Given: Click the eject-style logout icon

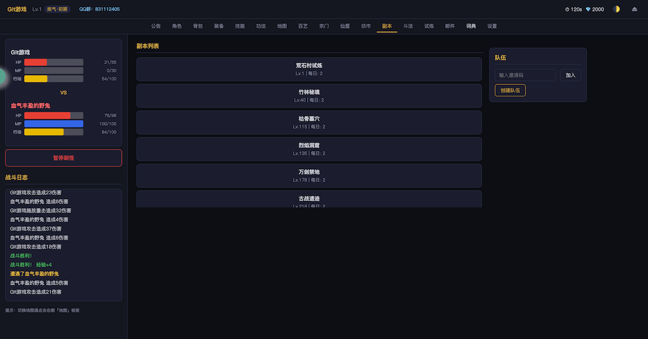Looking at the screenshot, I should pos(634,9).
